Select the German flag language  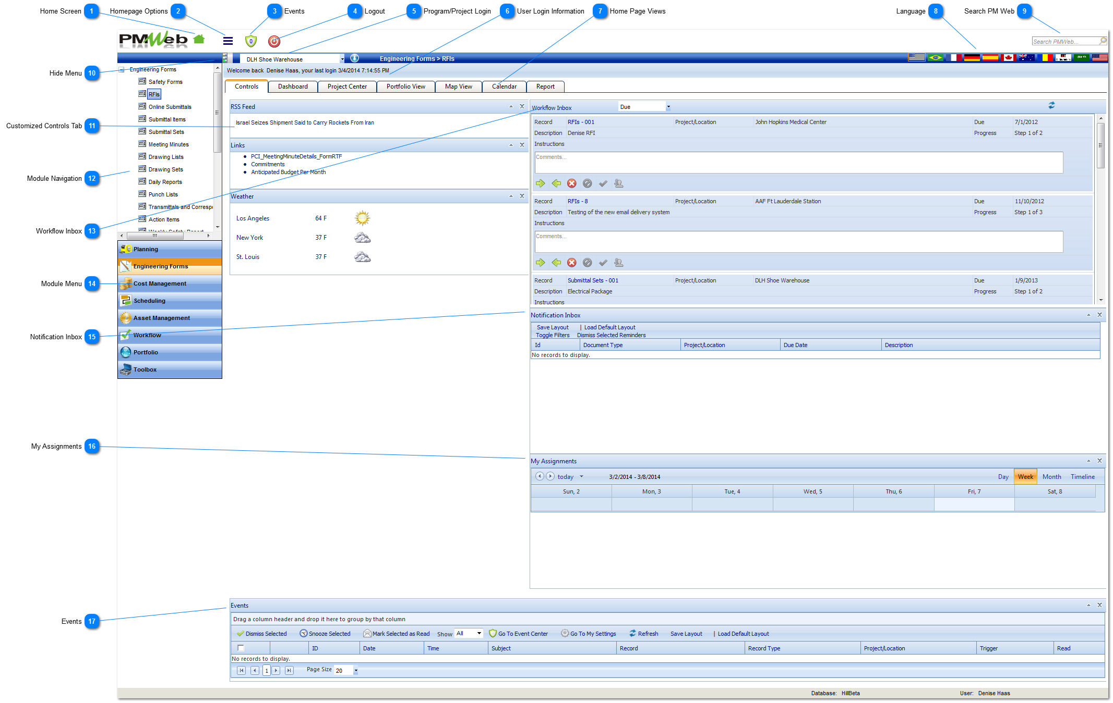click(972, 57)
